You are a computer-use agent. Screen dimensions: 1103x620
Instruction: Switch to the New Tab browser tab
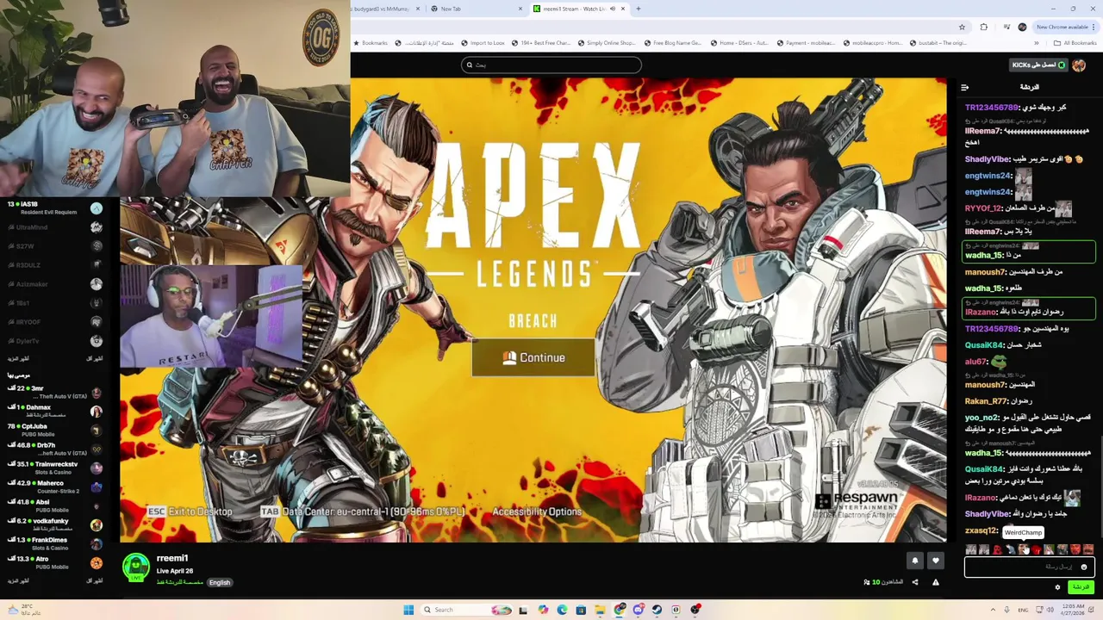click(x=477, y=9)
